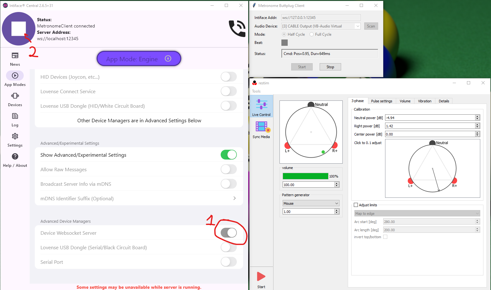The width and height of the screenshot is (491, 290).
Task: Toggle Serial Port switch
Action: [229, 262]
